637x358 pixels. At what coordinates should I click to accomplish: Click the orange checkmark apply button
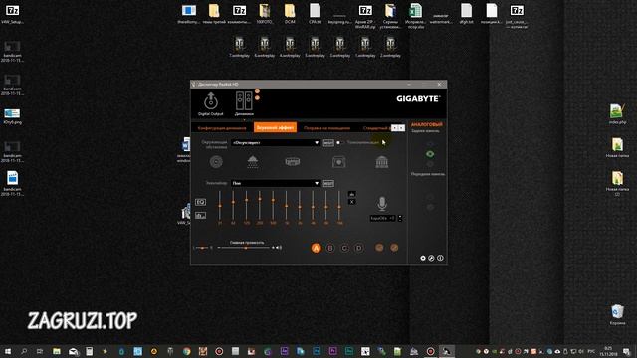[x=394, y=248]
